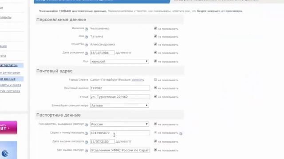This screenshot has height=159, width=284.
Task: Enable не показывать checkbox for Город/Страна
Action: [x=155, y=79]
